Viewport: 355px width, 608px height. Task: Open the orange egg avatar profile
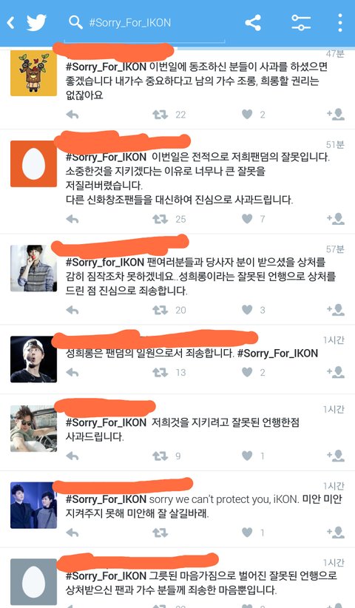click(x=34, y=163)
